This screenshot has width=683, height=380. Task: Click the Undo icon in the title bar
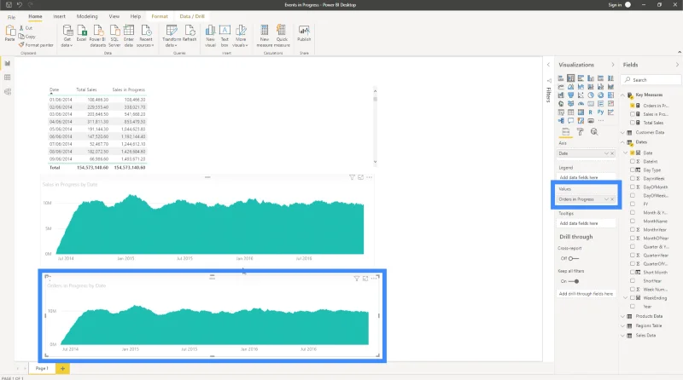point(19,5)
